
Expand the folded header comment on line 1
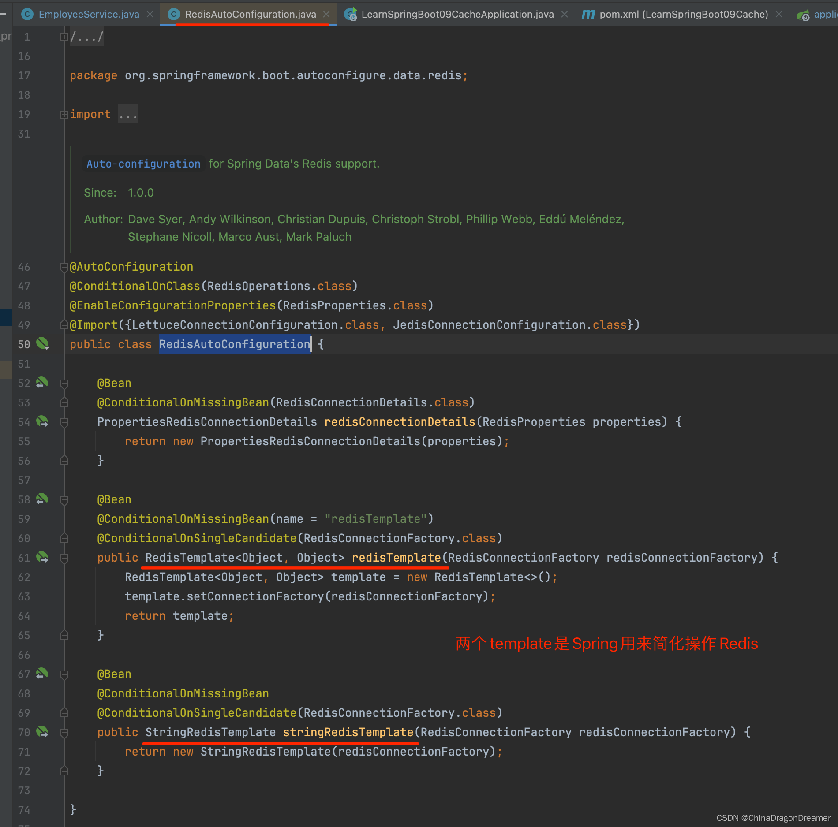point(64,37)
